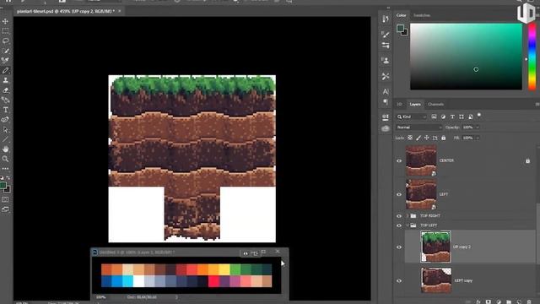
Task: Filter layers by adjustment layers icon
Action: tap(443, 117)
